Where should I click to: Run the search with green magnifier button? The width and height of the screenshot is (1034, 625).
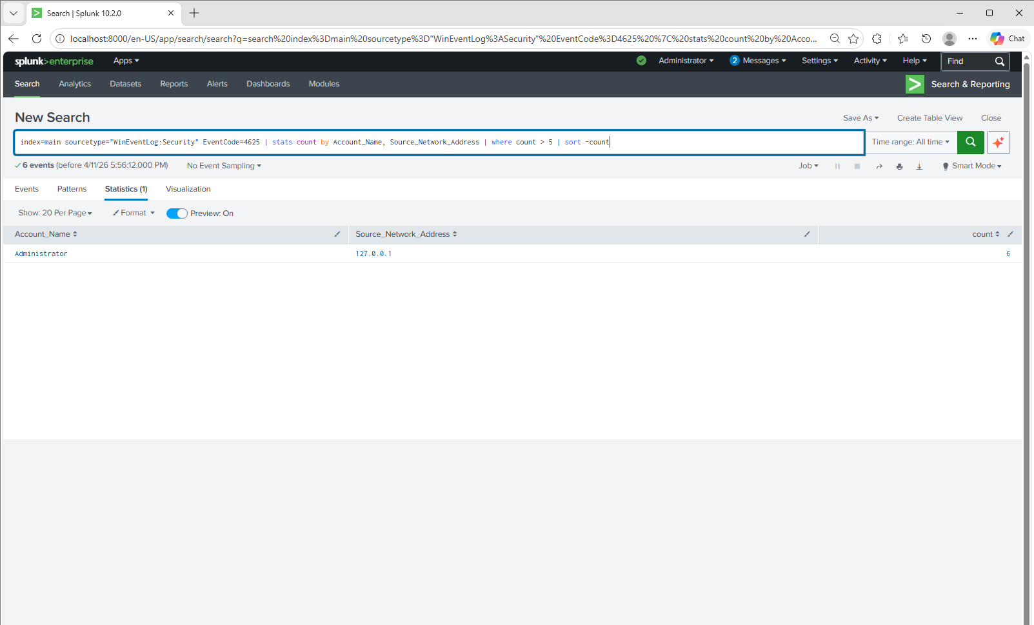970,142
